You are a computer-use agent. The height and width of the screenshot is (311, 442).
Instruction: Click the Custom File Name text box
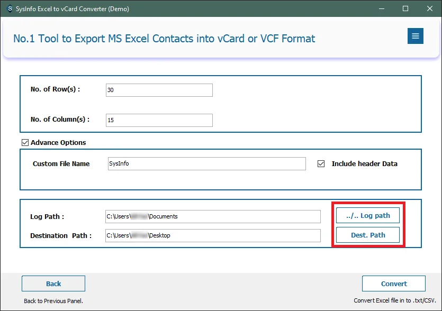(206, 164)
